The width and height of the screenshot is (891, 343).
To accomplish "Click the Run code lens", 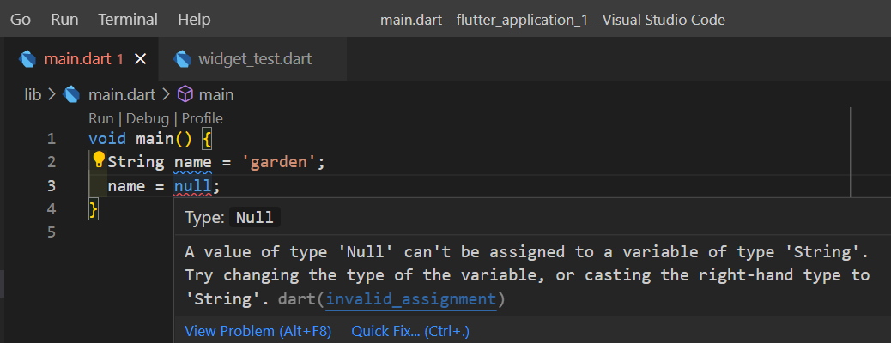I will coord(101,118).
